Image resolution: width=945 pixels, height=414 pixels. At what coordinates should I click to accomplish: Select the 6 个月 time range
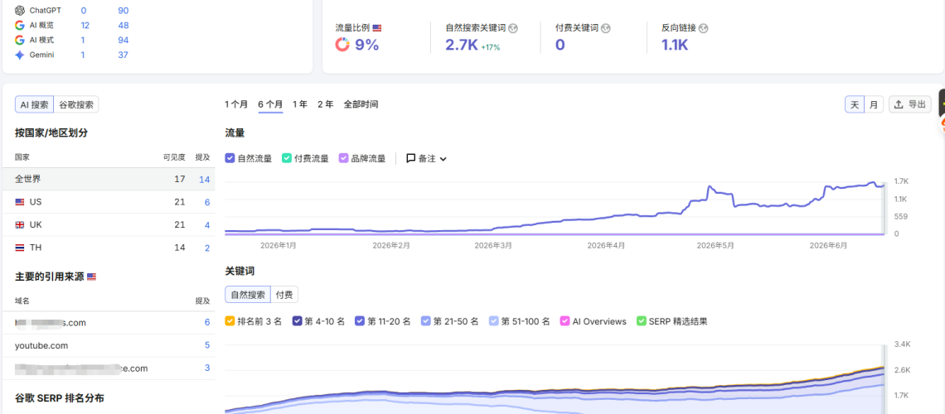270,104
